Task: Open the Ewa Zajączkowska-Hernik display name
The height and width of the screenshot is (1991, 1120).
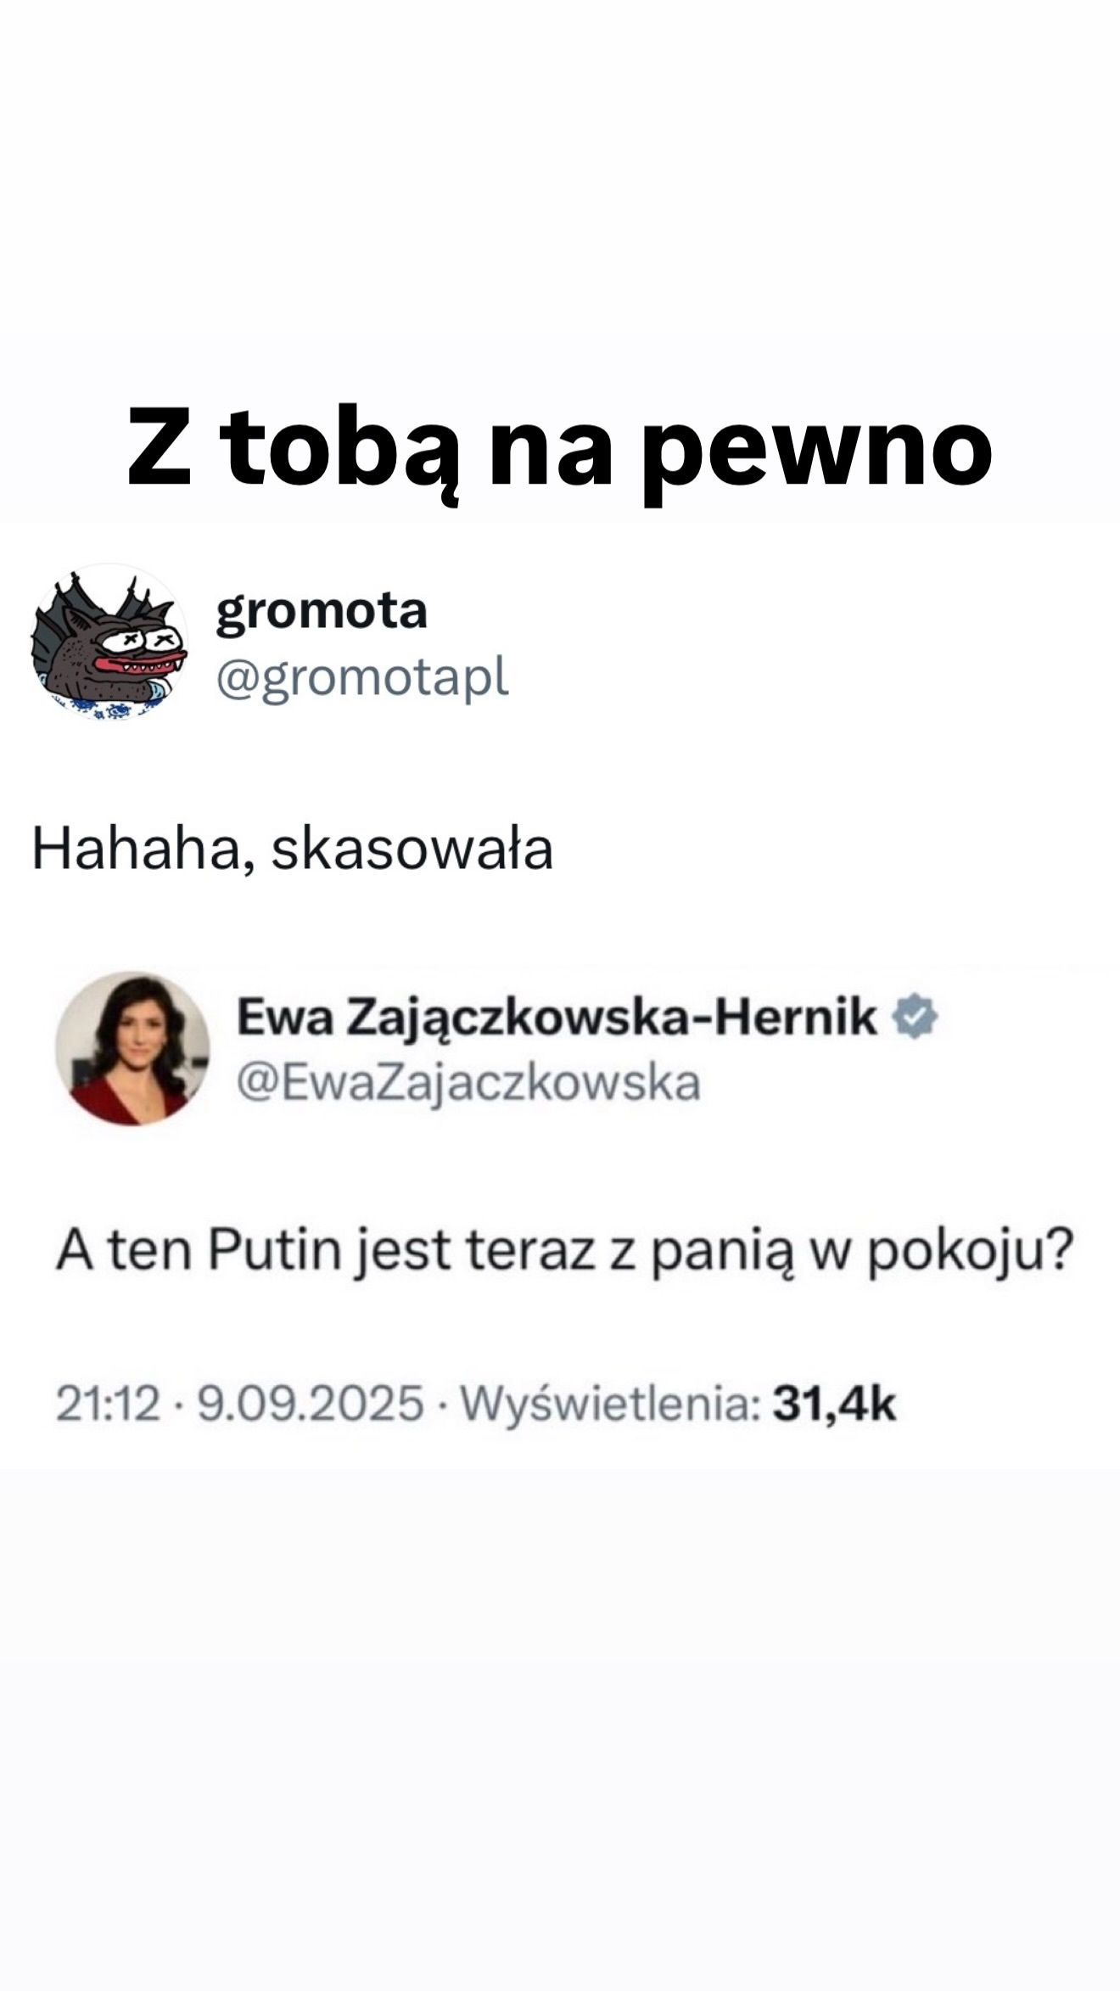Action: point(557,1016)
